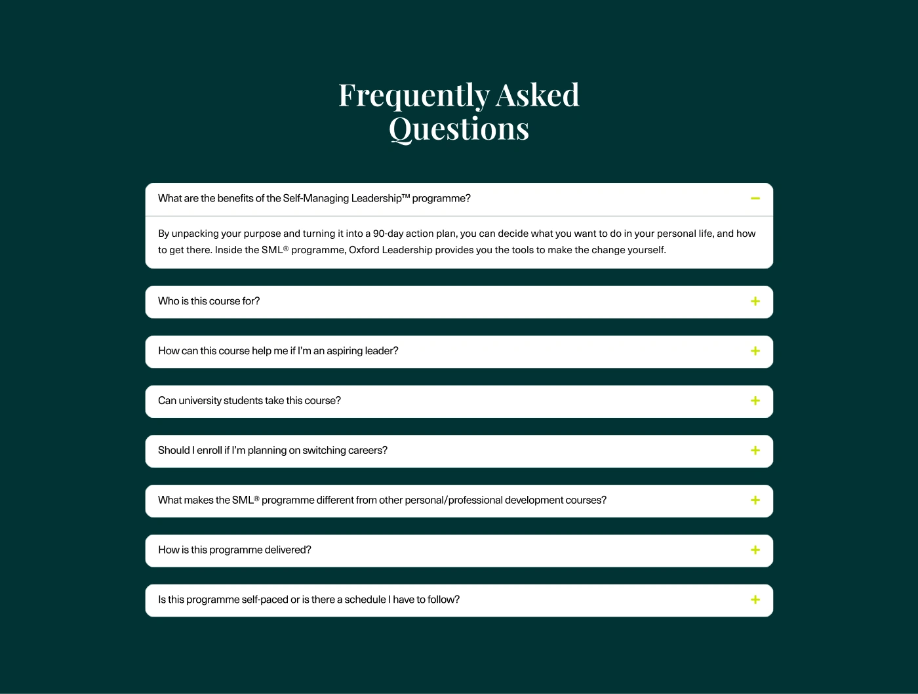This screenshot has width=918, height=694.
Task: Expand "How can this course help me" question
Action: tap(278, 351)
